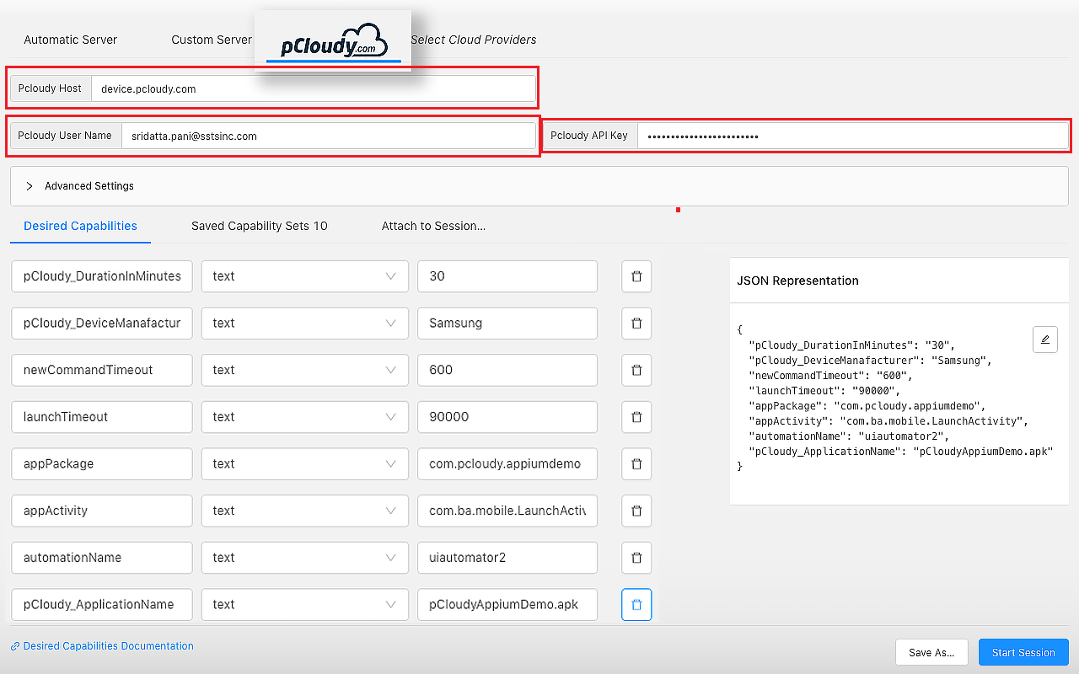Open type dropdown for pCloudy_DeviceManafacturer
The width and height of the screenshot is (1079, 674).
[305, 324]
